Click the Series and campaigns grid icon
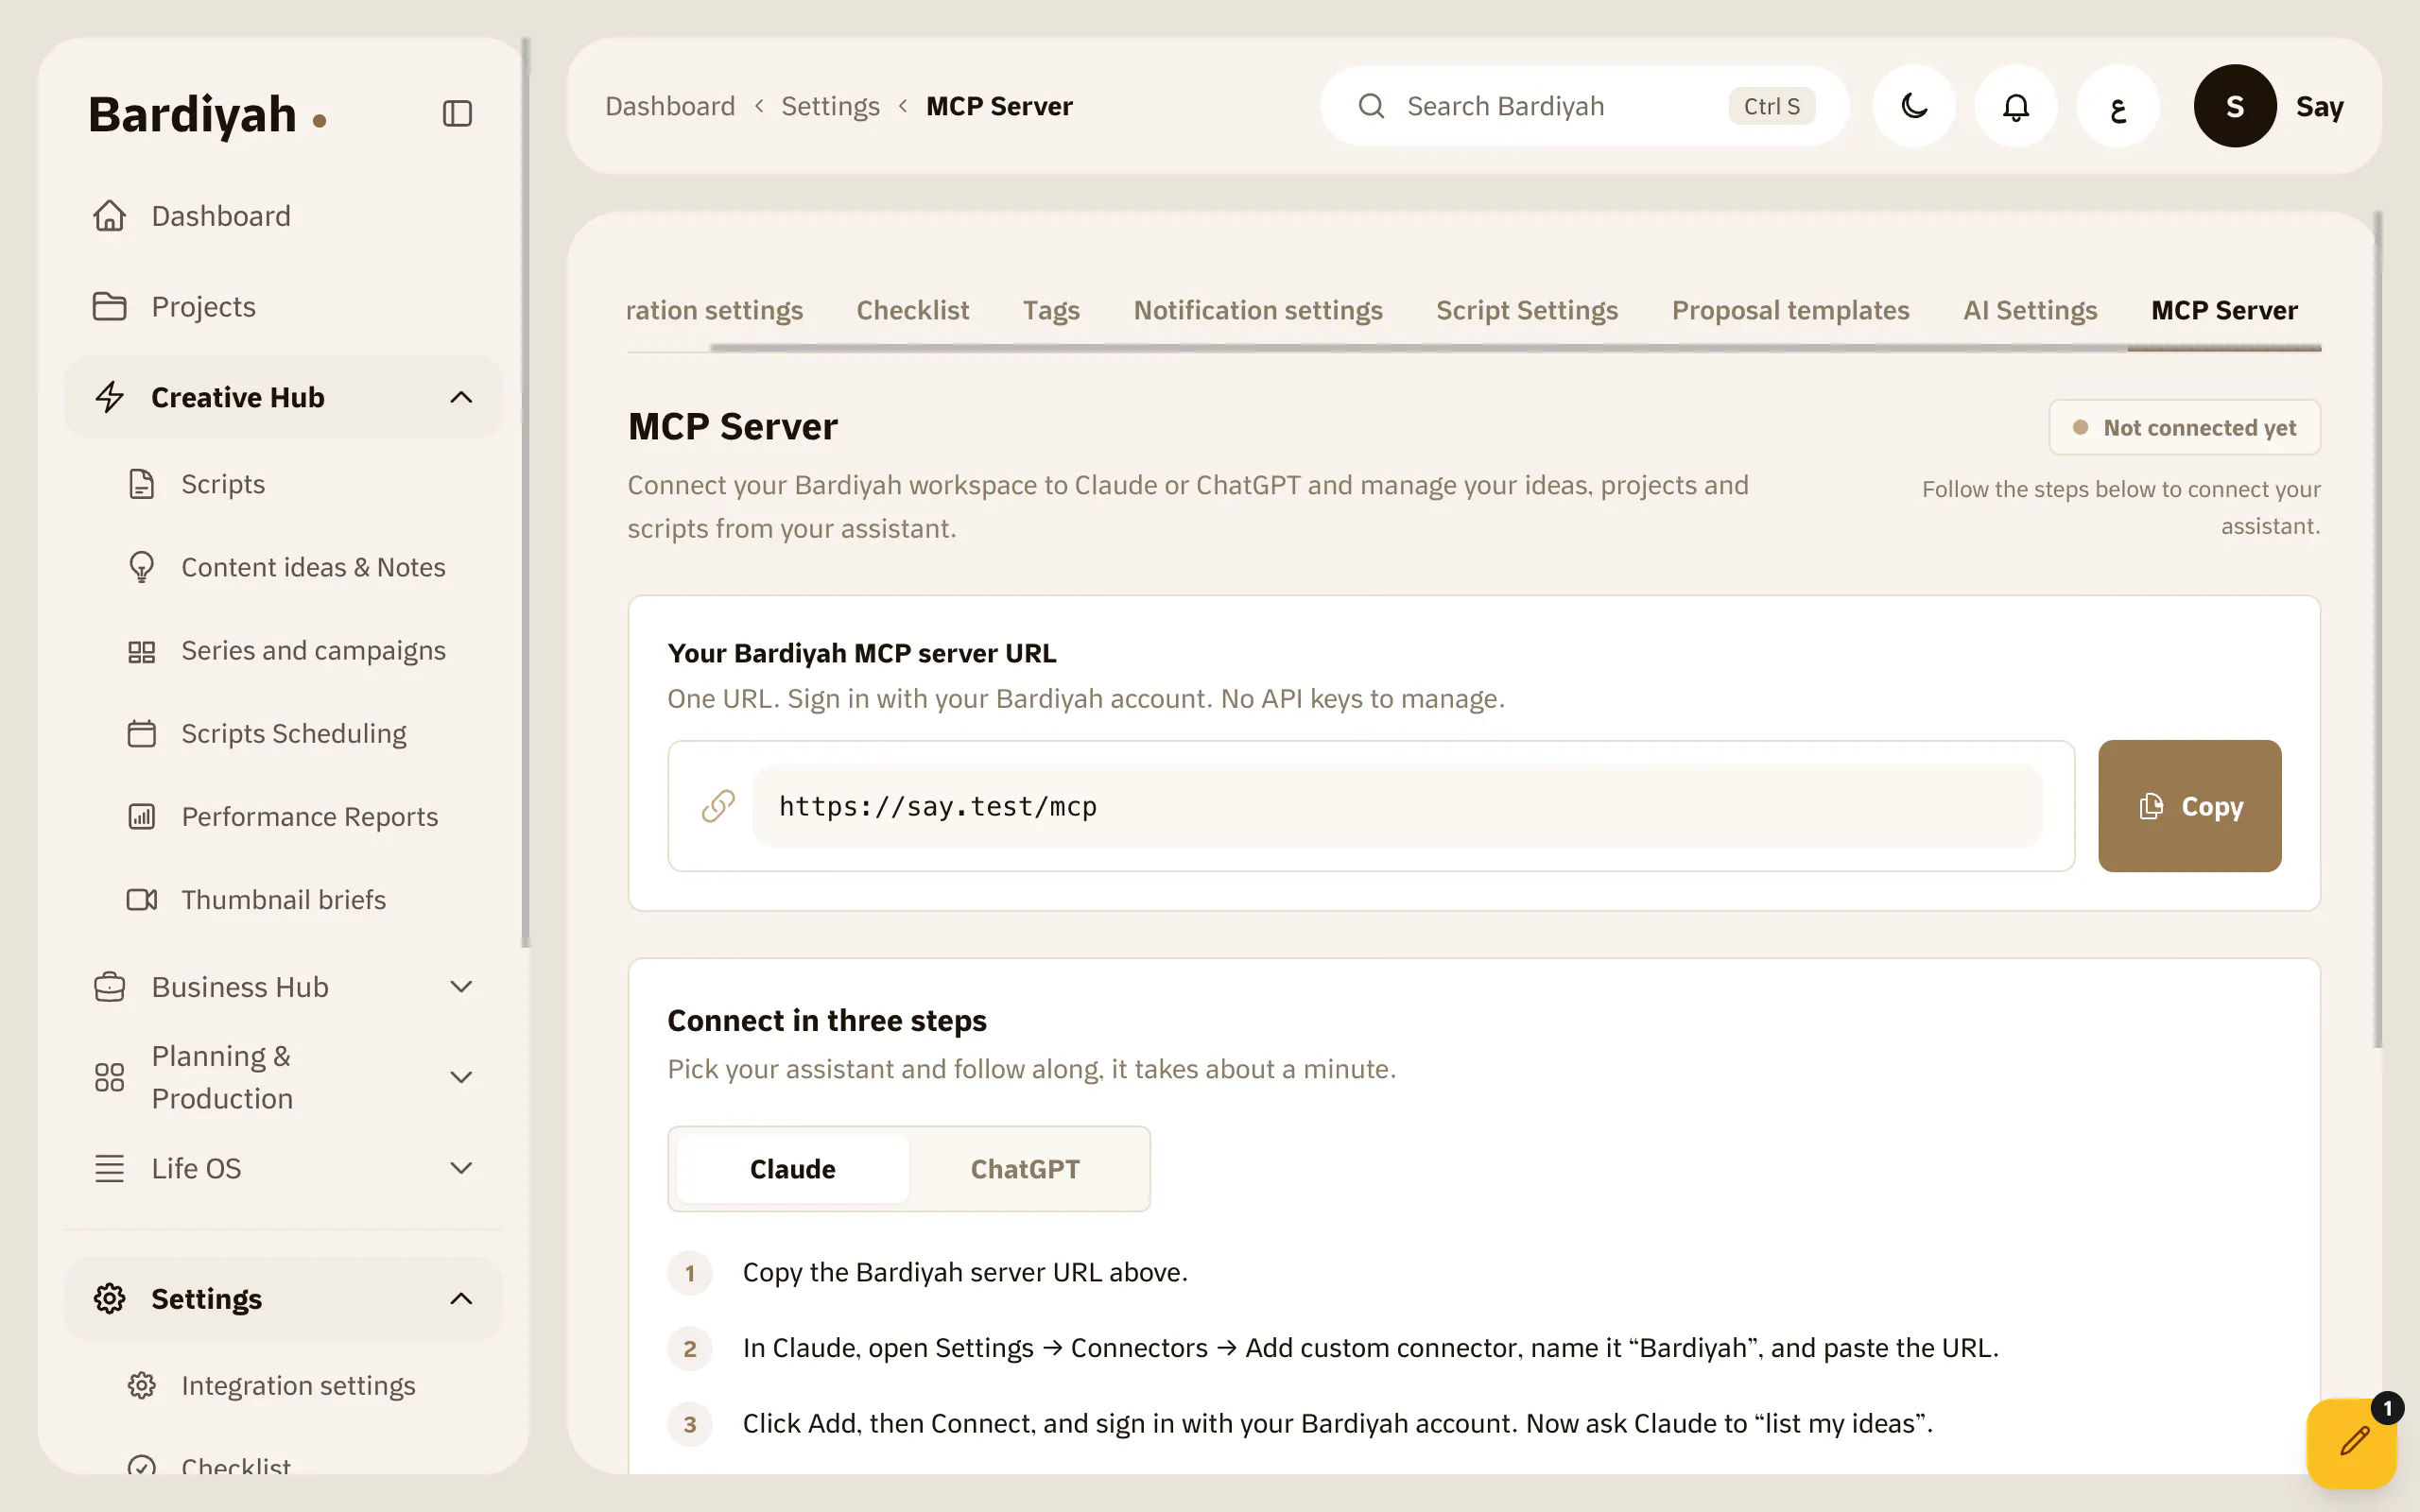 pyautogui.click(x=142, y=651)
